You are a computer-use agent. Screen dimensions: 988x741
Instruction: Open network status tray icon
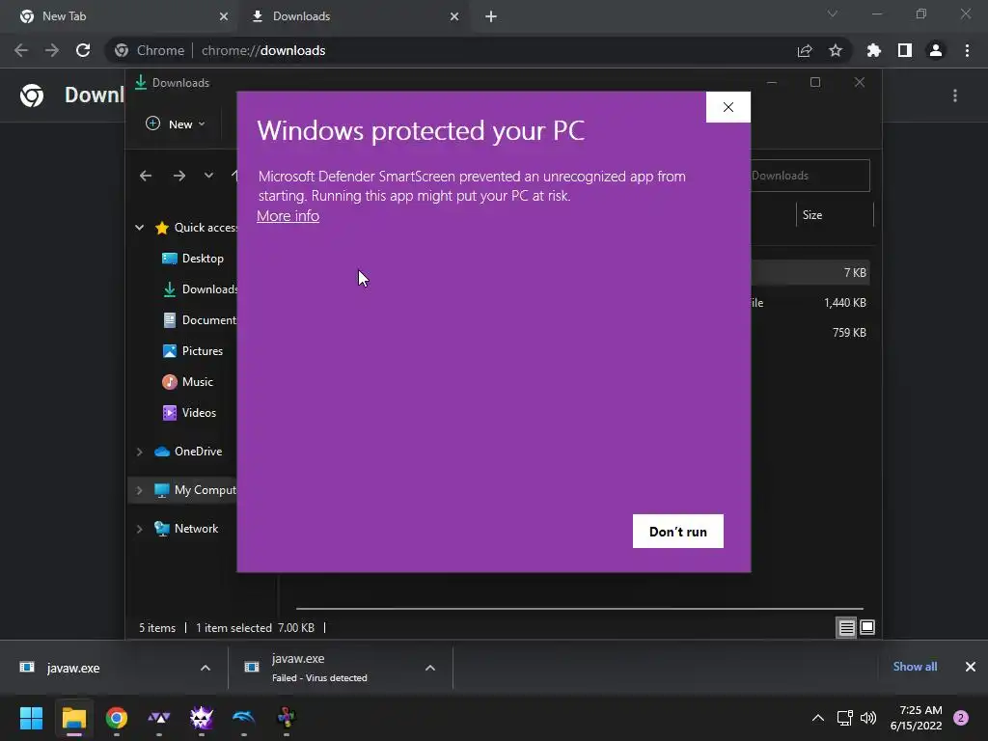click(x=845, y=718)
